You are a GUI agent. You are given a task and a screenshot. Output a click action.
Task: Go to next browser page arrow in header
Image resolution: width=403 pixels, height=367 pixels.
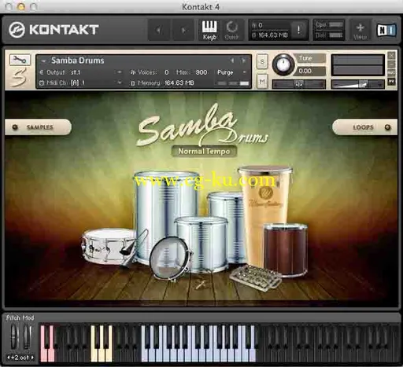[183, 30]
